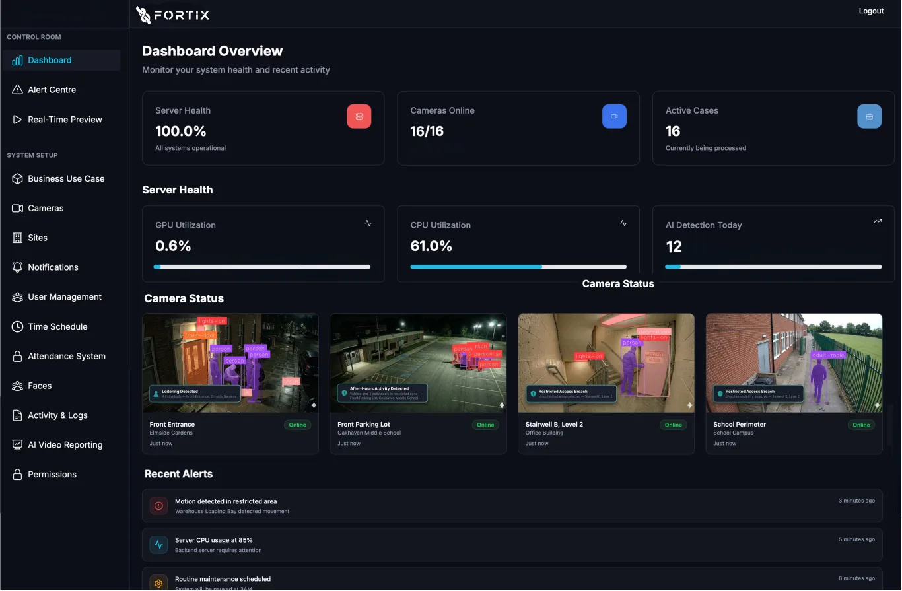Click the User Management people icon
Viewport: 902px width, 591px height.
tap(17, 297)
